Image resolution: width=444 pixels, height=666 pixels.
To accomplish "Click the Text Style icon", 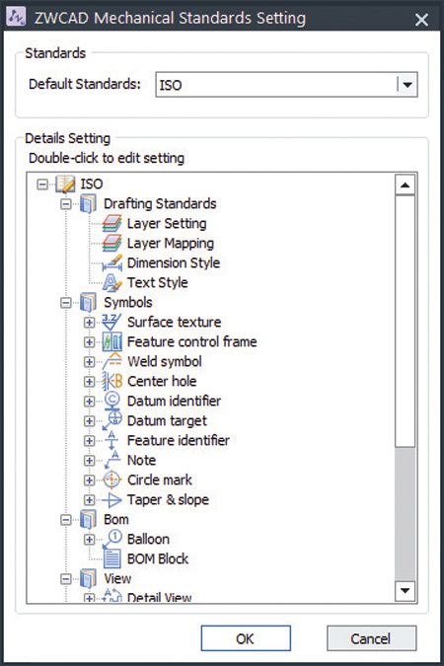I will point(111,283).
